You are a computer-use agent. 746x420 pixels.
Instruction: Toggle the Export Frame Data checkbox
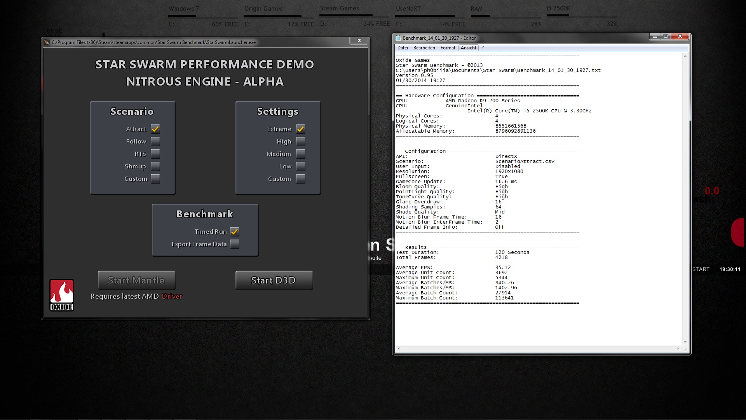(235, 244)
